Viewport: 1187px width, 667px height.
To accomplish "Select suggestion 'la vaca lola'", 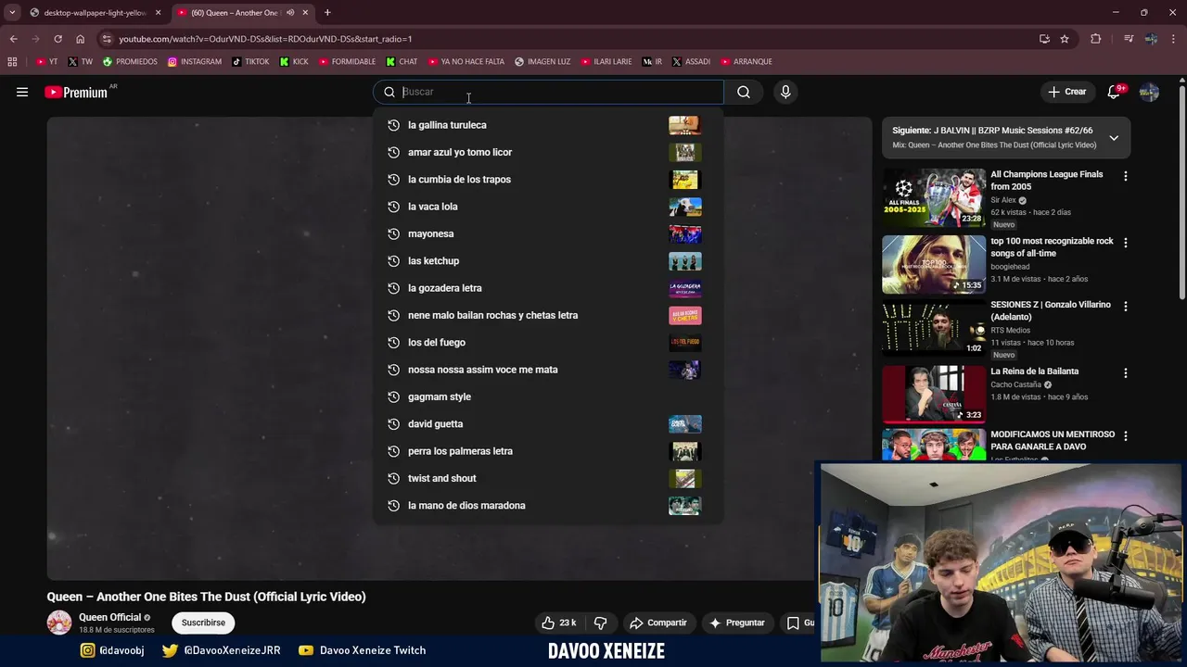I will tap(548, 207).
